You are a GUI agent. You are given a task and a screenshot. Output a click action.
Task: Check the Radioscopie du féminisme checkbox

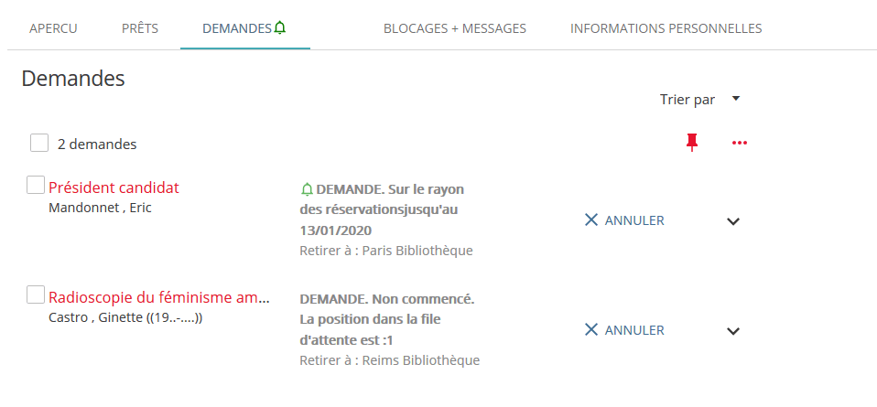tap(36, 295)
